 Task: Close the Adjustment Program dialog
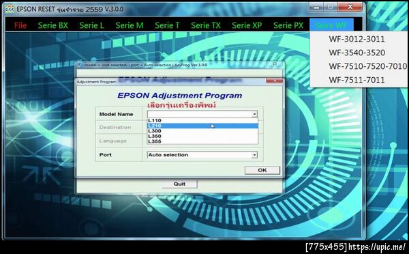274,81
